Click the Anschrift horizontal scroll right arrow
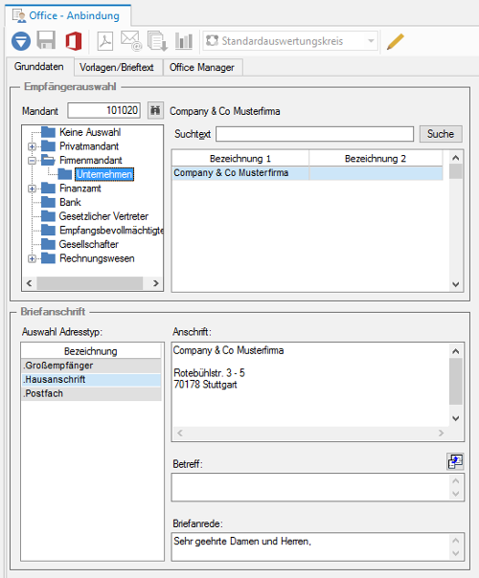This screenshot has width=479, height=578. (x=441, y=433)
